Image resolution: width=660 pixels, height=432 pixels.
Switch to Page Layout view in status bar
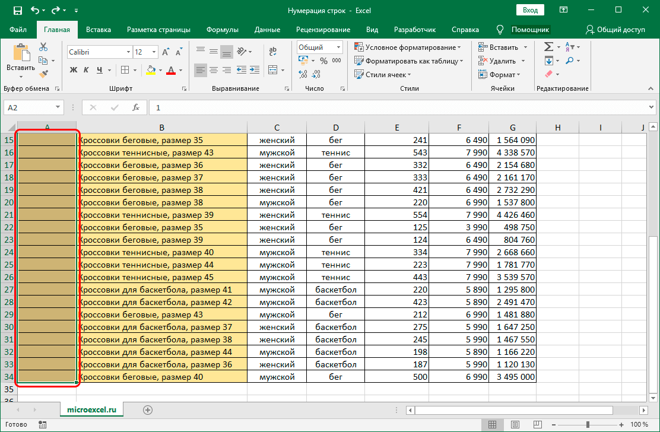click(x=515, y=424)
